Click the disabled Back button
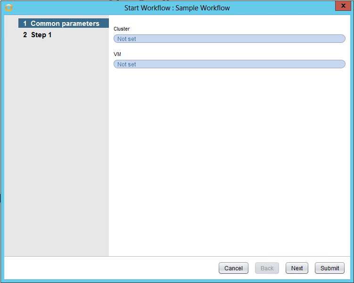354x283 pixels. [267, 268]
